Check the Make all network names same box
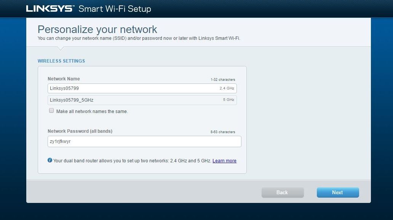The width and height of the screenshot is (393, 220). coord(51,111)
